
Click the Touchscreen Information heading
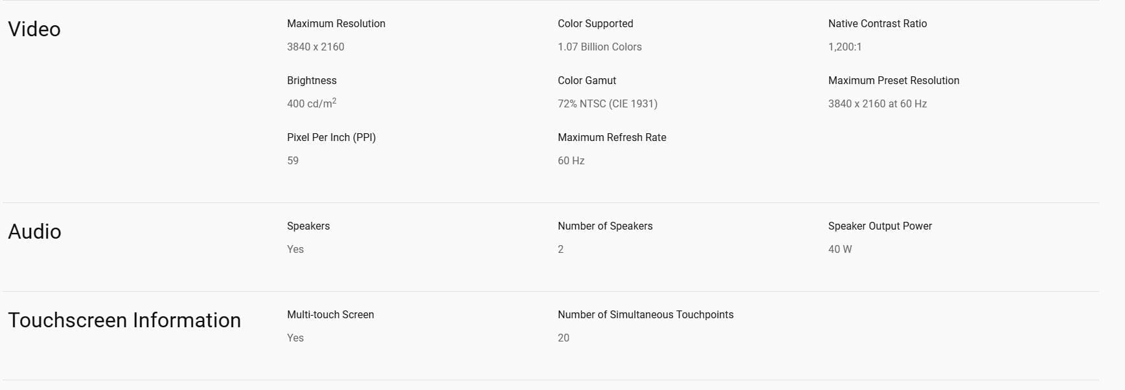(x=124, y=320)
